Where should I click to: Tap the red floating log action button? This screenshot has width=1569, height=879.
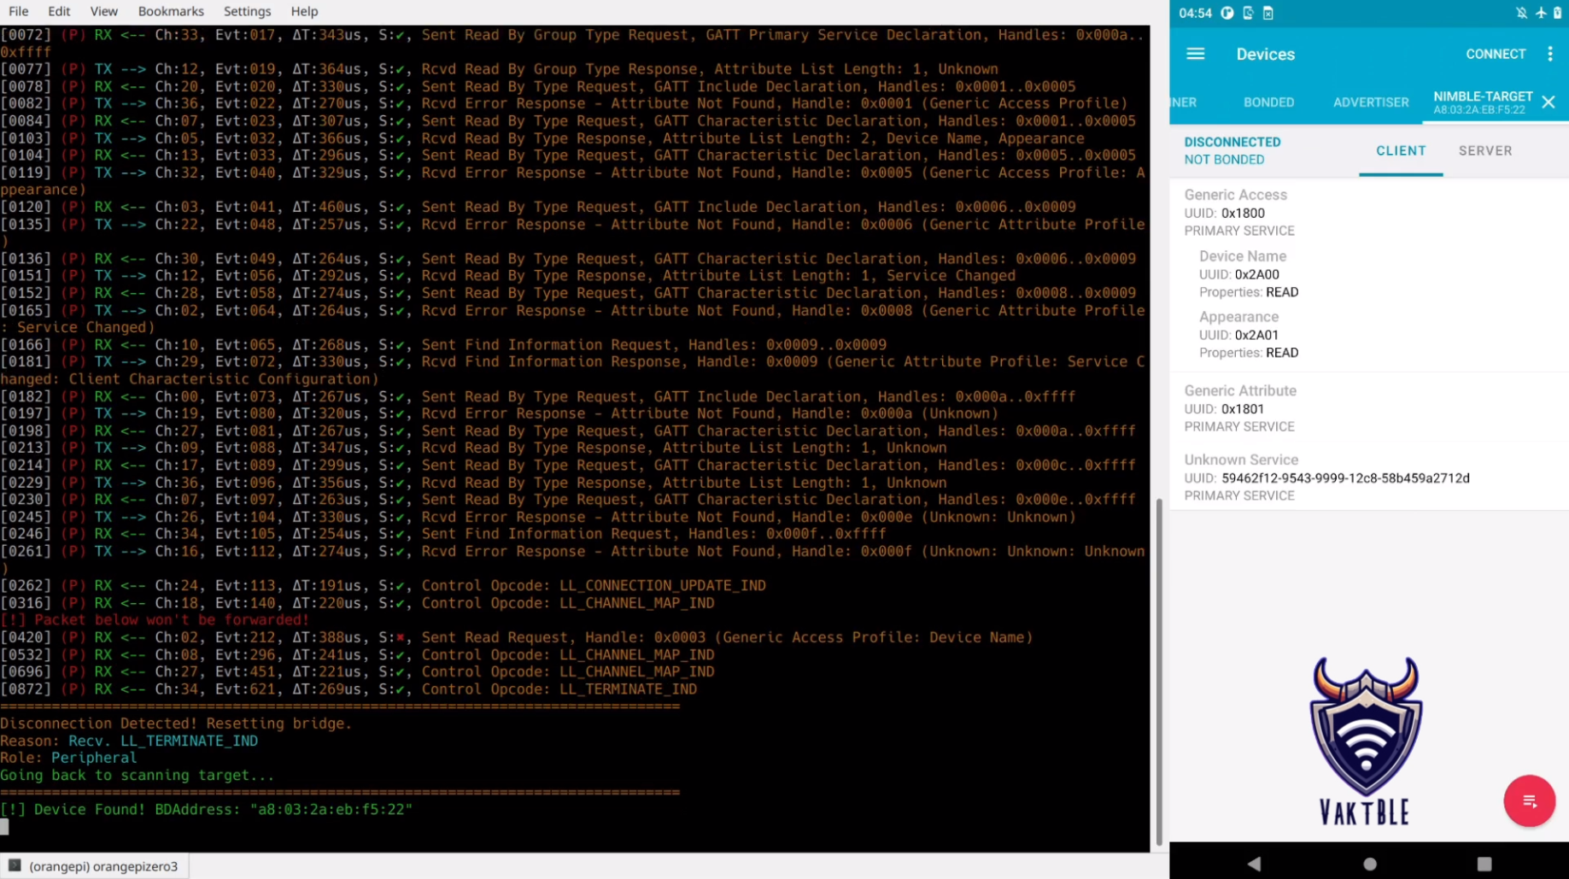pyautogui.click(x=1529, y=801)
